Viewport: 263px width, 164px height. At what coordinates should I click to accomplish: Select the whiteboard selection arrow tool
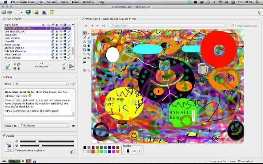point(84,33)
